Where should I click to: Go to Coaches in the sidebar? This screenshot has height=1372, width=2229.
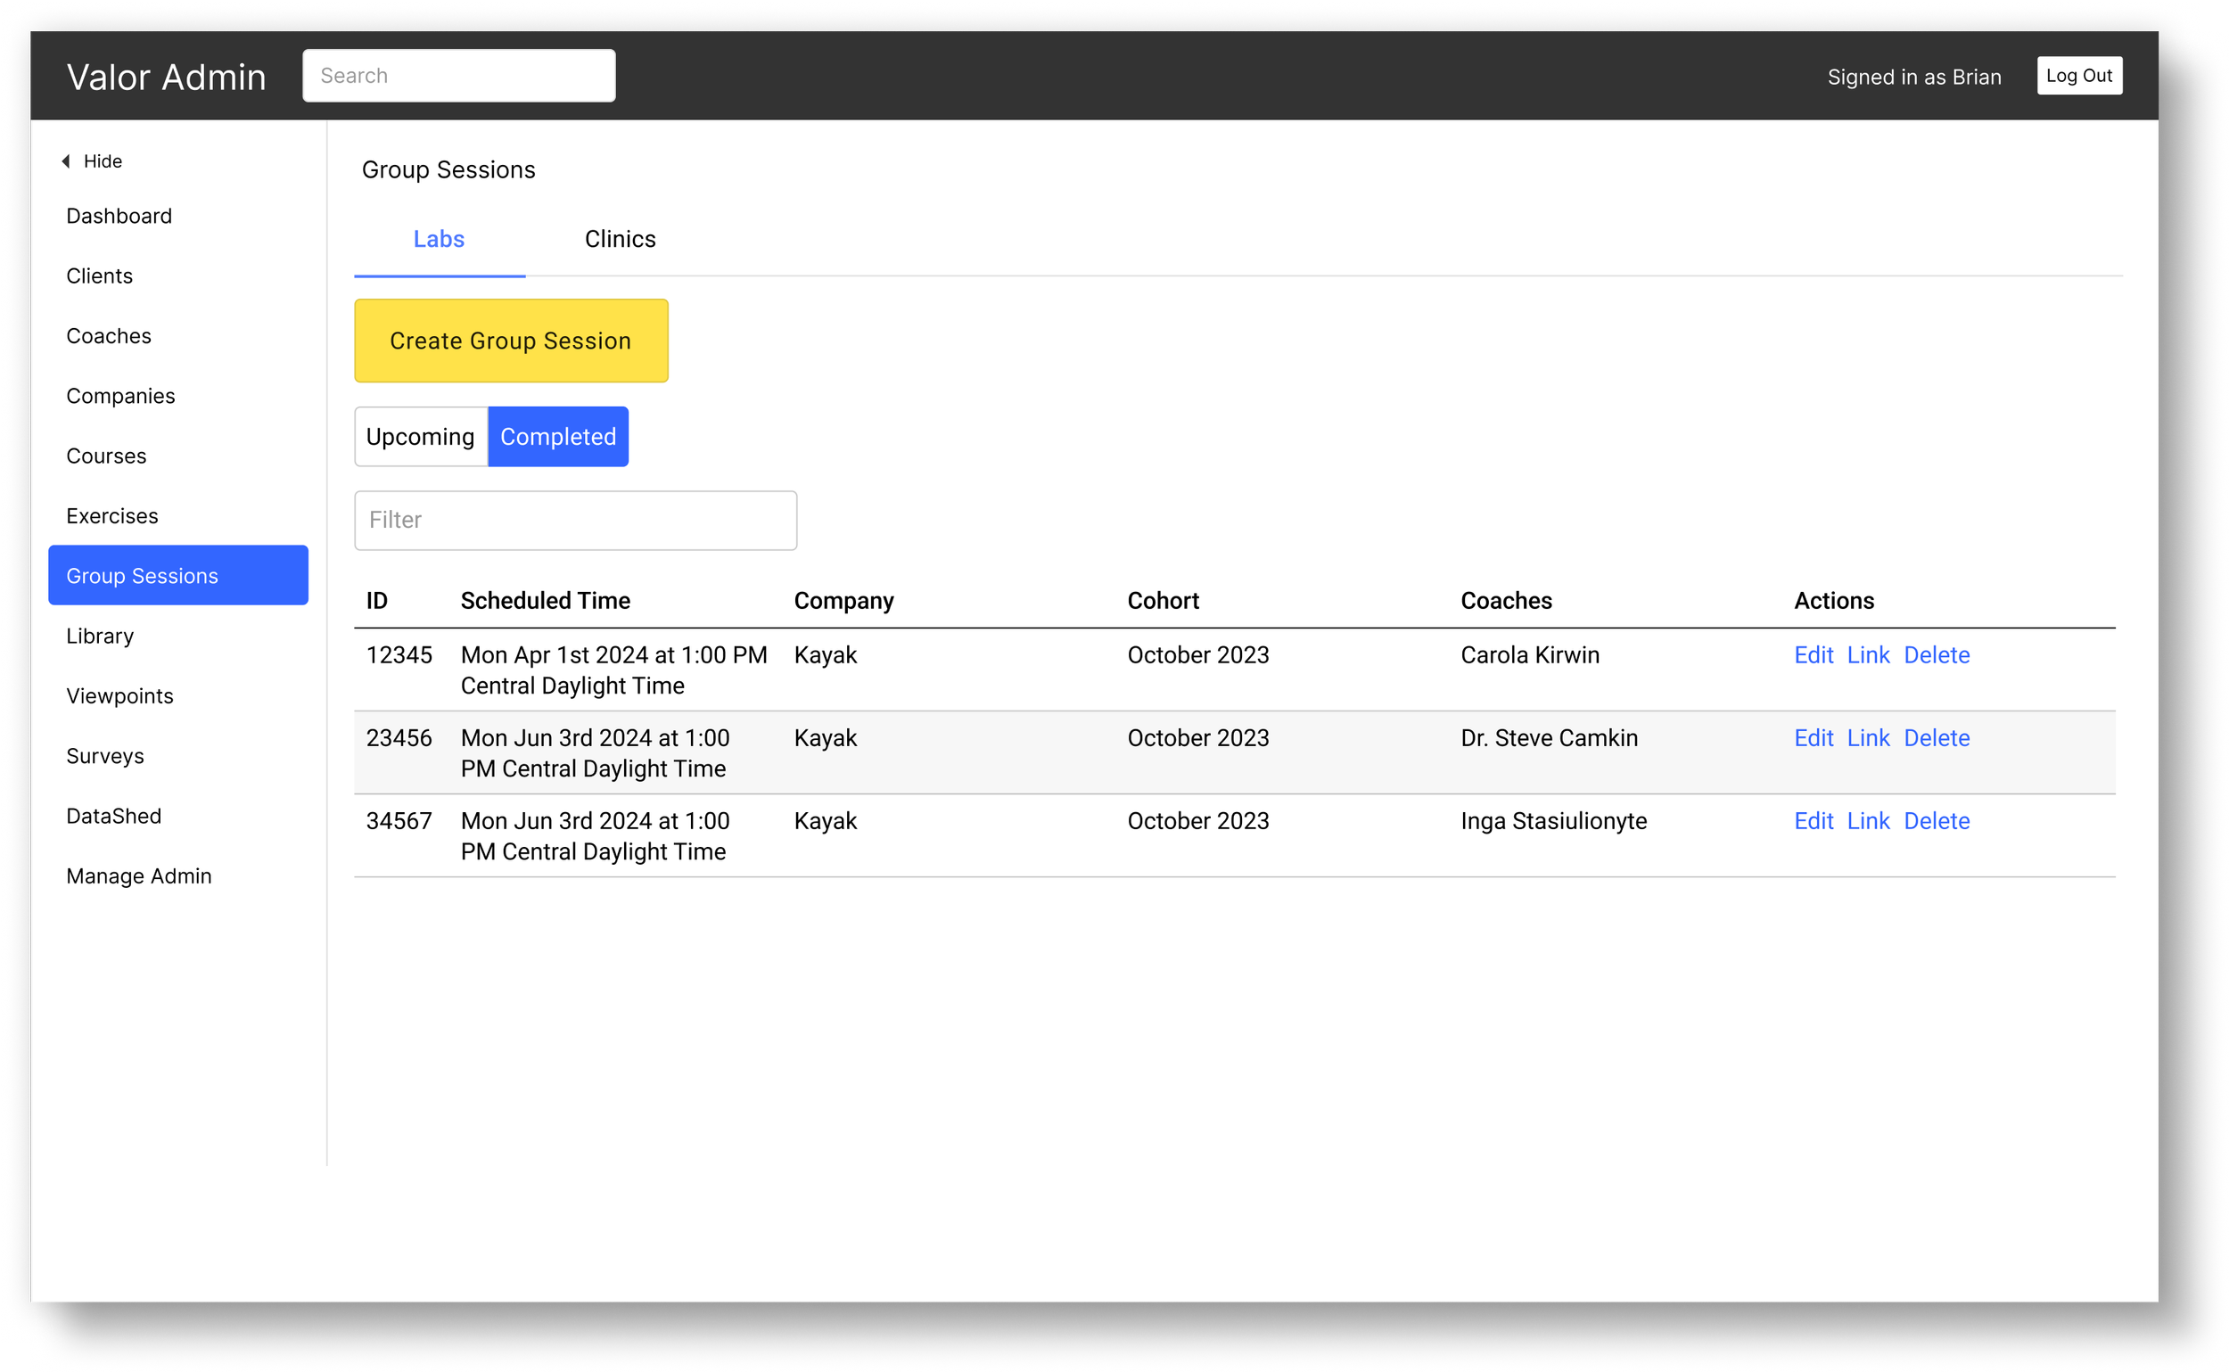pyautogui.click(x=108, y=336)
